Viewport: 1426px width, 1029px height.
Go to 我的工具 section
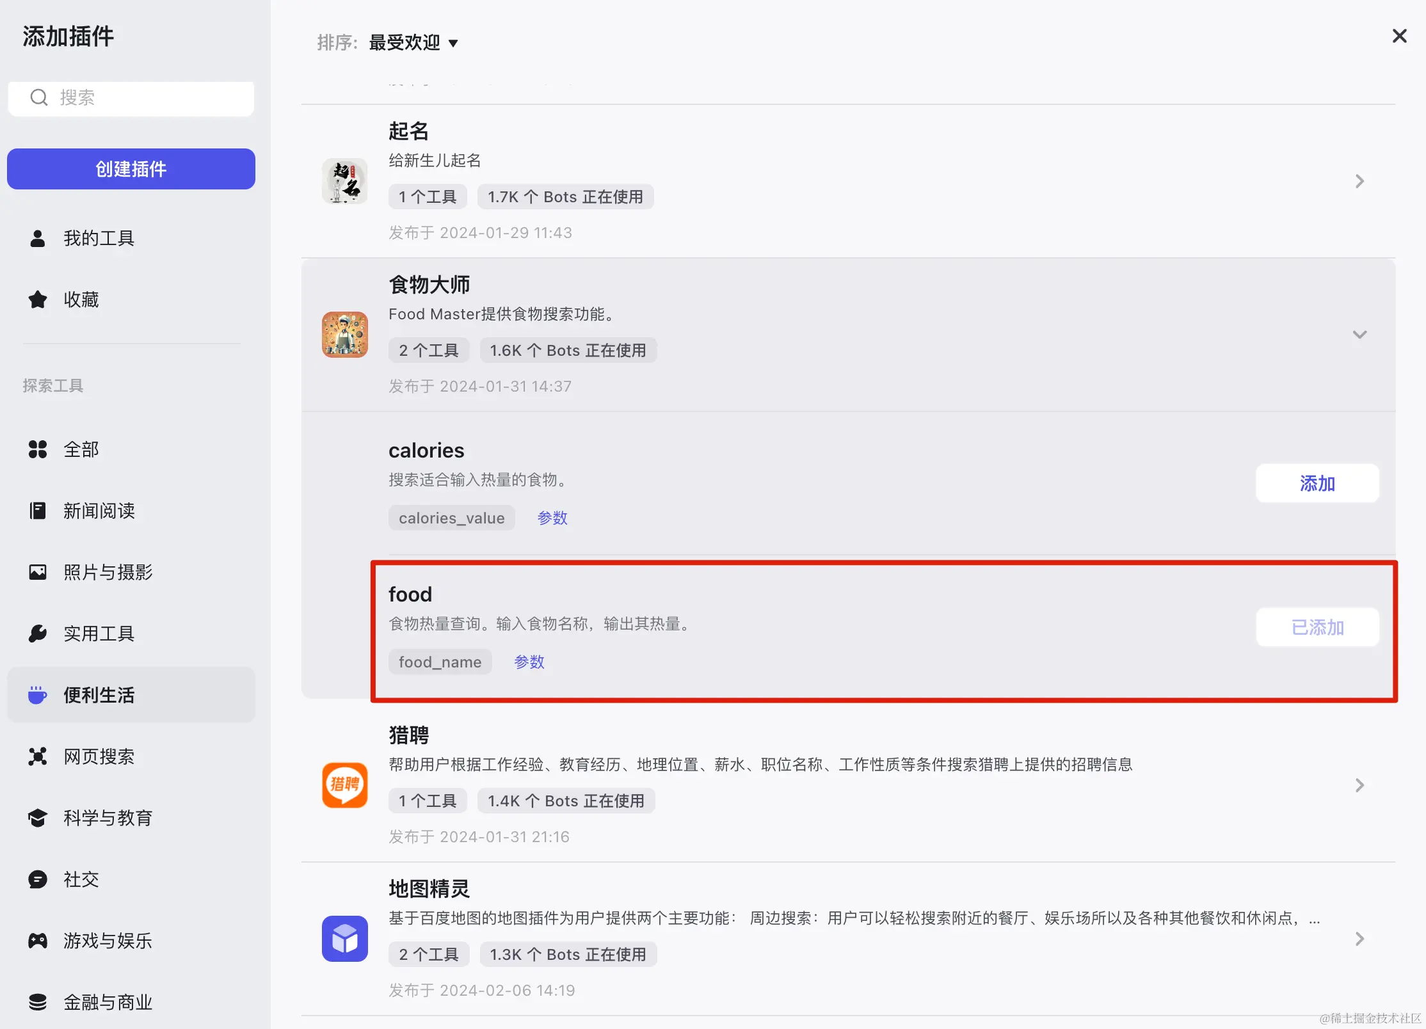99,238
